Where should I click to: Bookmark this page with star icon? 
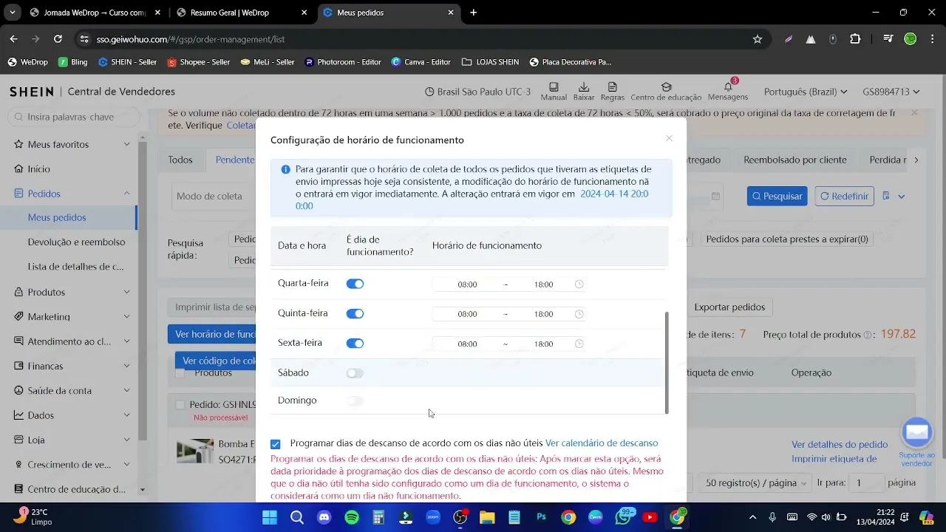(x=758, y=39)
